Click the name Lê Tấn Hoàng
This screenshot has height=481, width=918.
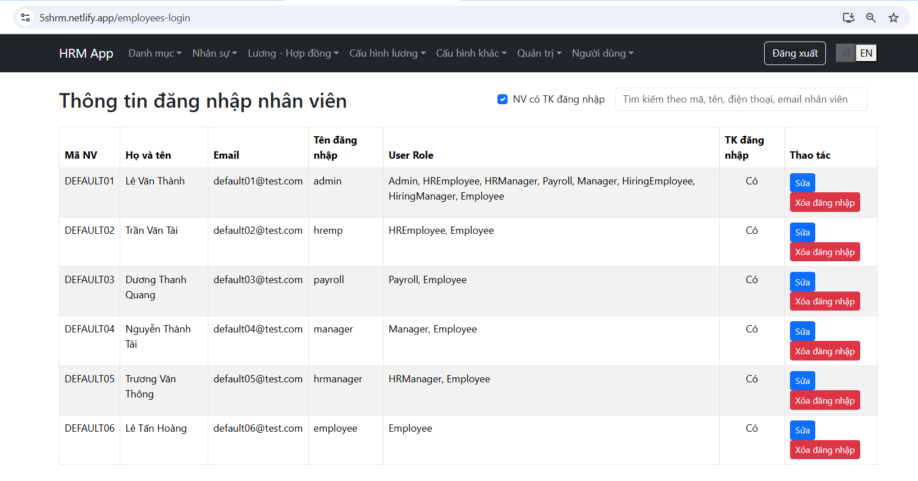(x=156, y=428)
